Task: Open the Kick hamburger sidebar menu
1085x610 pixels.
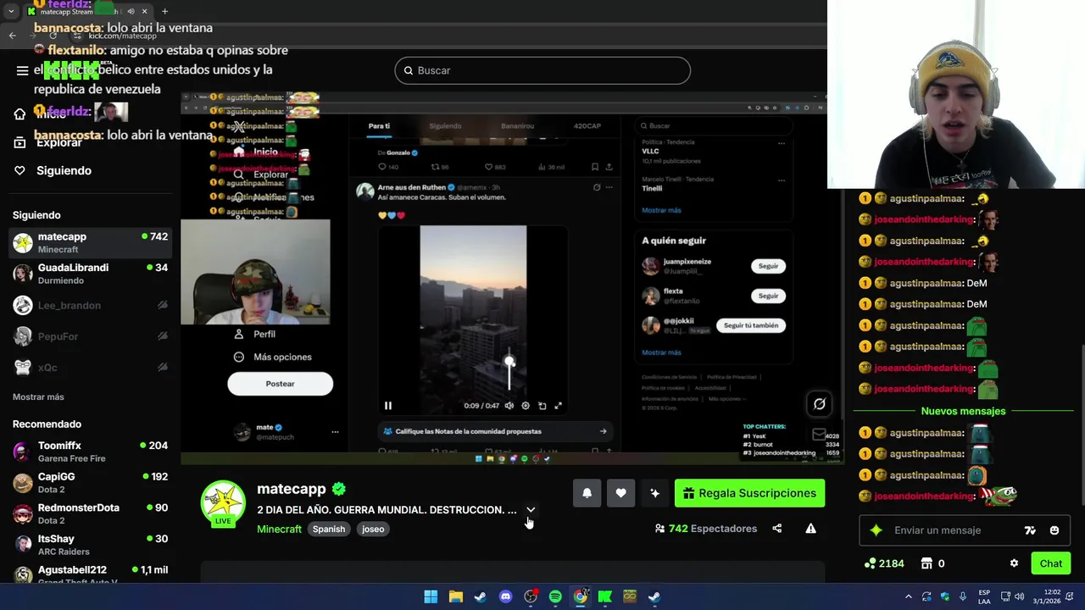Action: pyautogui.click(x=23, y=70)
